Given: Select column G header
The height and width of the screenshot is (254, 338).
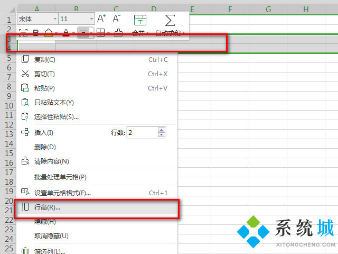Looking at the screenshot, I should pyautogui.click(x=268, y=10).
